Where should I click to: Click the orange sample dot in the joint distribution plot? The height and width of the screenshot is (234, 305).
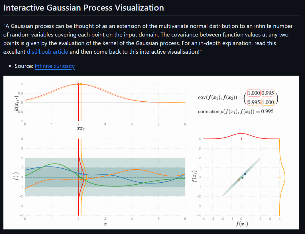coord(239,179)
